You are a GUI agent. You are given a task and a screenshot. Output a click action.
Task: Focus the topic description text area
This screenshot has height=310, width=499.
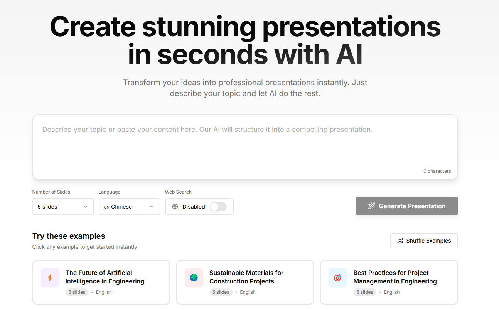[x=245, y=147]
